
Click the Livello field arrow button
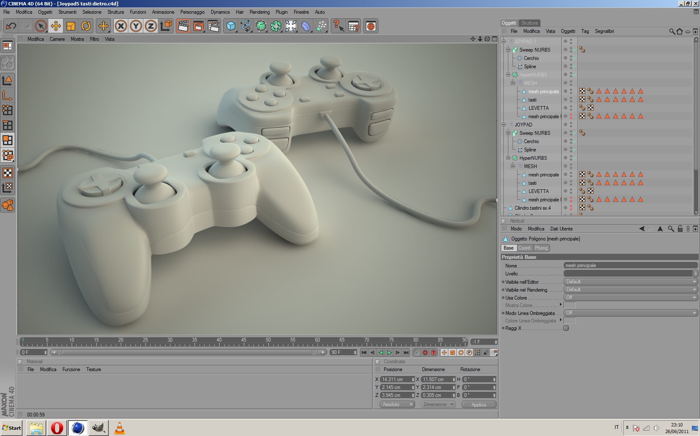695,274
